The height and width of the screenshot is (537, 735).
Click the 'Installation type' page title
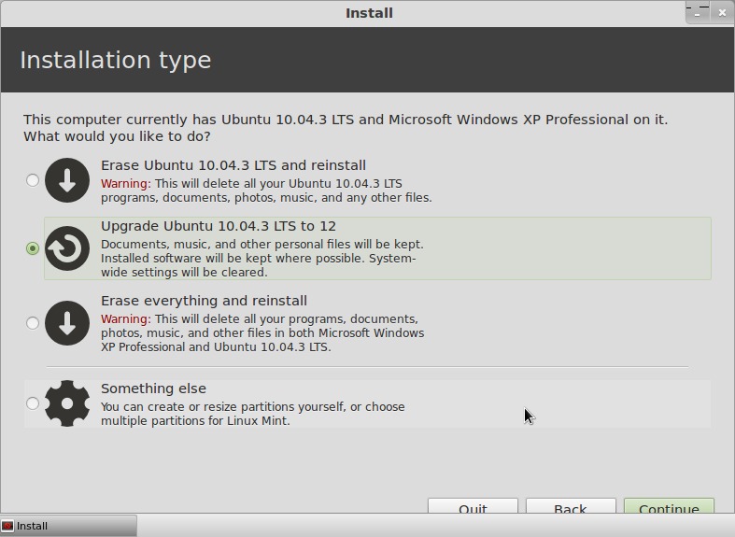point(115,61)
